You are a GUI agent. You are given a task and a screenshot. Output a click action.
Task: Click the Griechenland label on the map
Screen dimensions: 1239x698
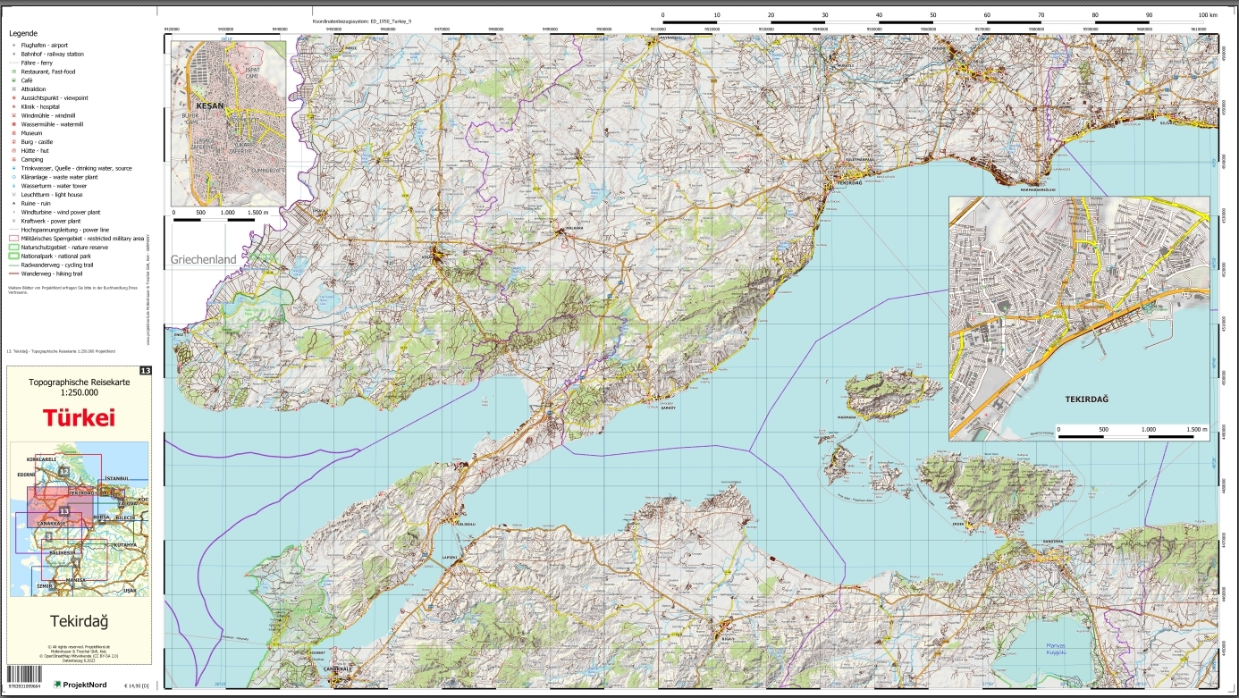click(204, 260)
